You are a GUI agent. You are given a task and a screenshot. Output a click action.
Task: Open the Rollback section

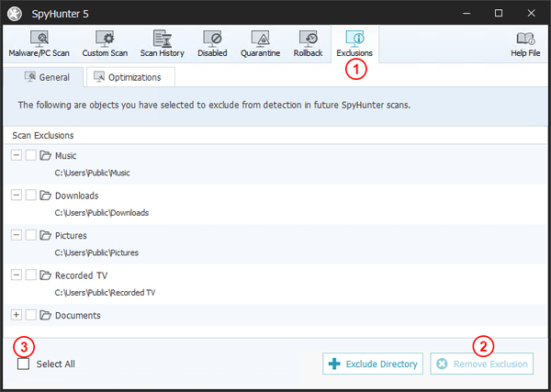(x=309, y=44)
